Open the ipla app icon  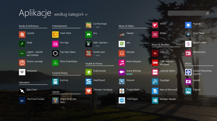pyautogui.click(x=122, y=44)
